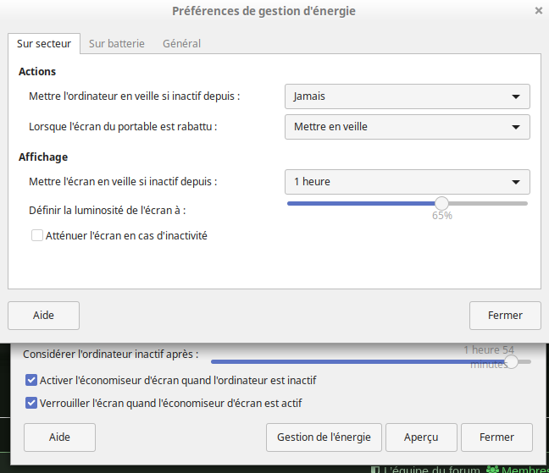Screen dimensions: 549x473
Task: Click the green Membres group icon
Action: point(491,470)
